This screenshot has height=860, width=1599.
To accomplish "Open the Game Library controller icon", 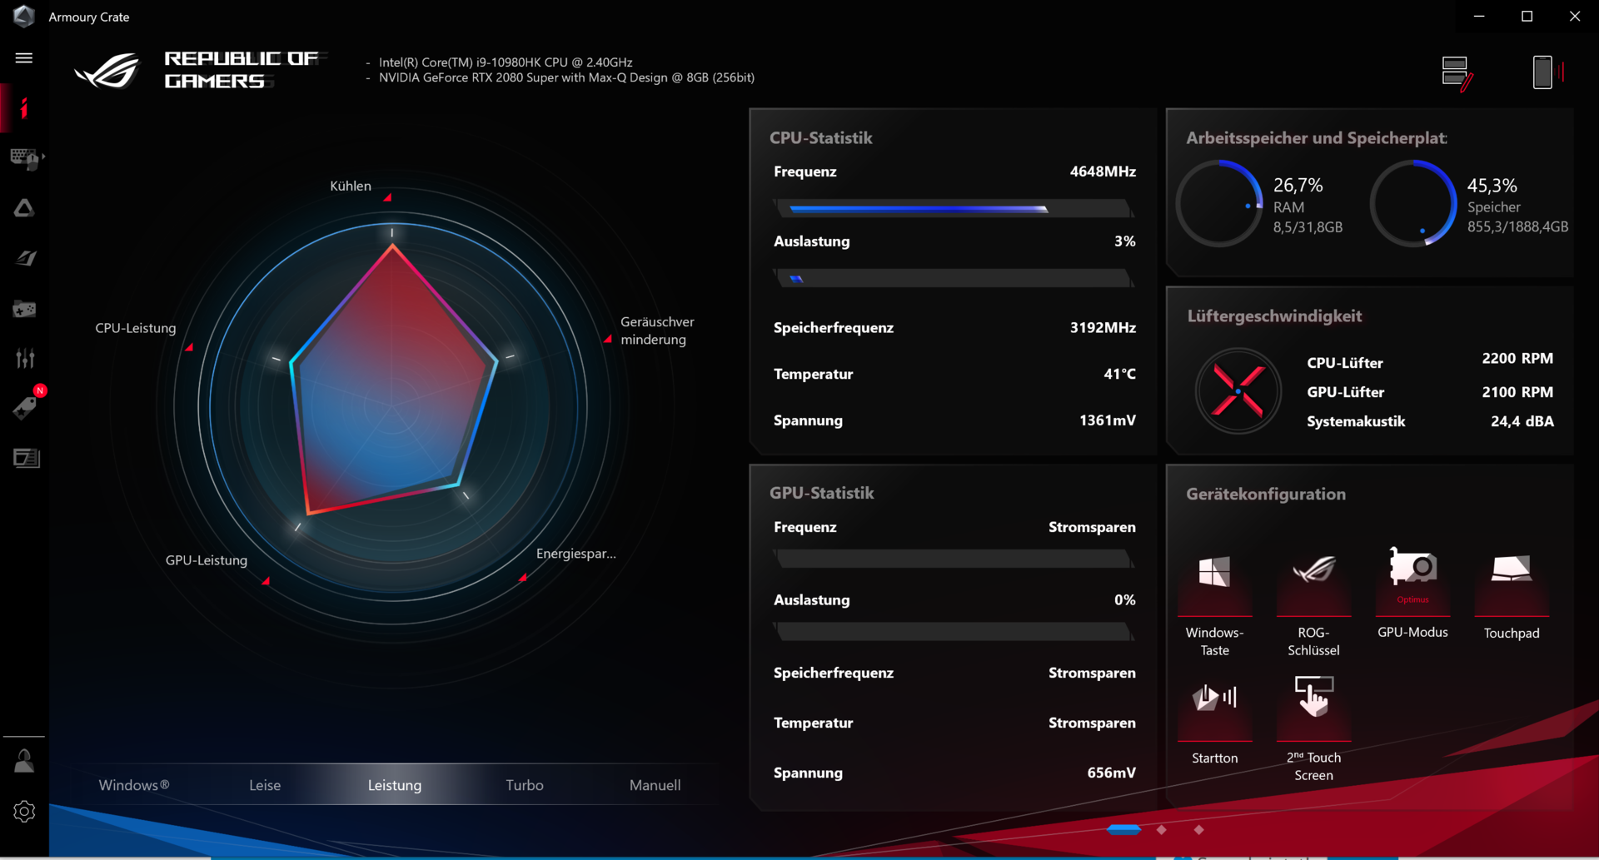I will (24, 309).
